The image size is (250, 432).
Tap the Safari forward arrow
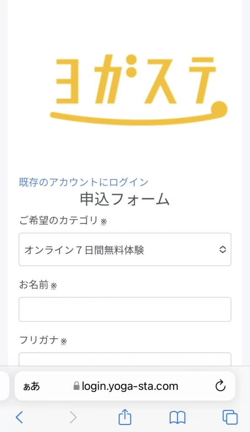point(73,417)
